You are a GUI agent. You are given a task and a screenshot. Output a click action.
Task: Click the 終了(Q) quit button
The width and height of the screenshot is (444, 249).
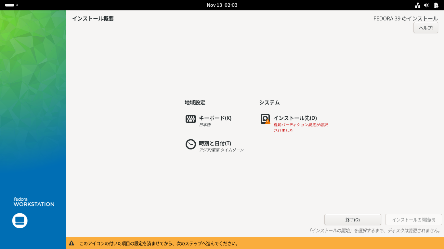point(353,219)
